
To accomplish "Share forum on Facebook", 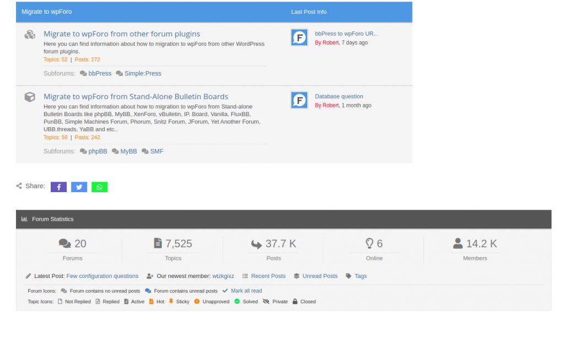I will (x=58, y=187).
